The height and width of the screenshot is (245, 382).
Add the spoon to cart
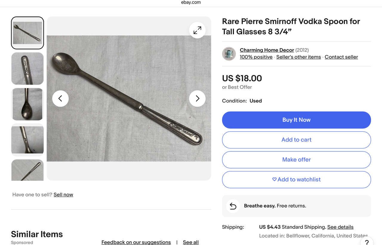296,140
